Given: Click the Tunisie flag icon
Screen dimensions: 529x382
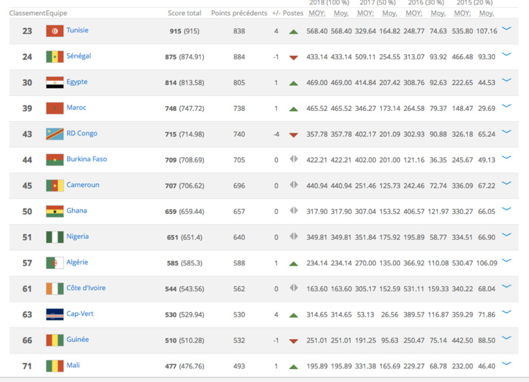Looking at the screenshot, I should pyautogui.click(x=55, y=31).
